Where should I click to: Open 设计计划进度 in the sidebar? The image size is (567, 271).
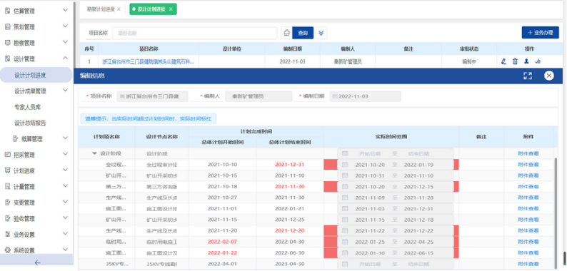click(36, 75)
